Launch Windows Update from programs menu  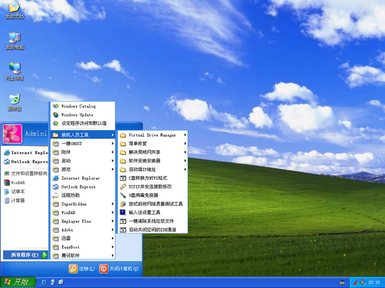tap(83, 115)
